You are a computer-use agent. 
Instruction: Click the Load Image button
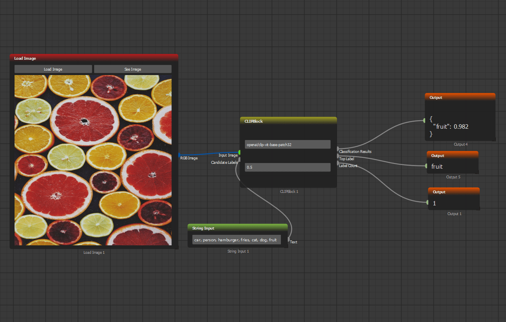point(53,69)
